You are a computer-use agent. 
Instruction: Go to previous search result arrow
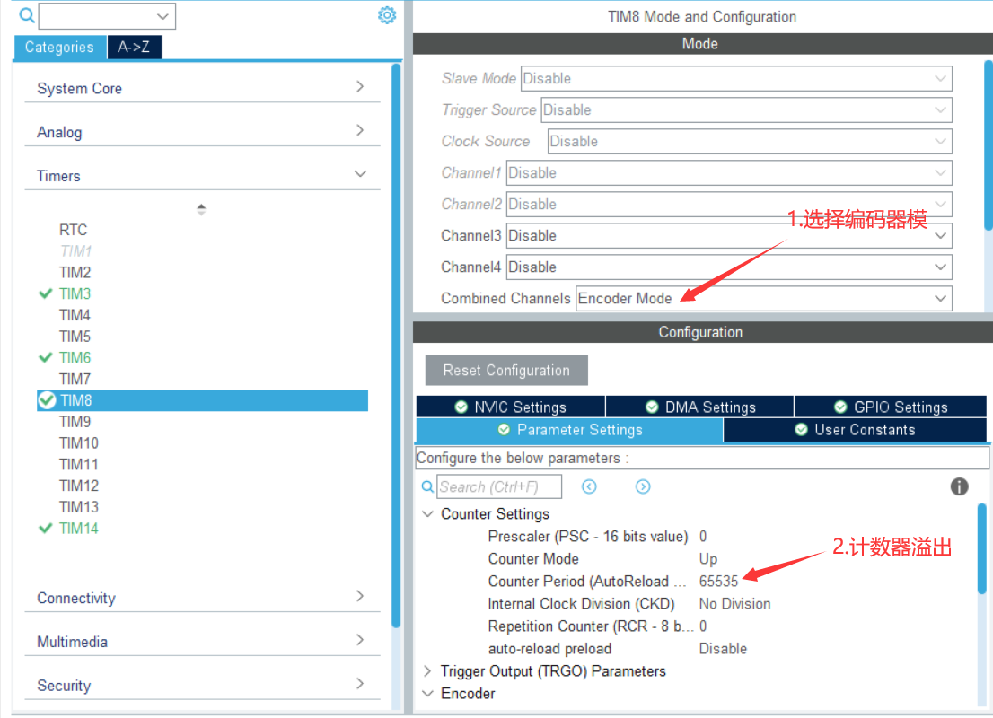[589, 486]
